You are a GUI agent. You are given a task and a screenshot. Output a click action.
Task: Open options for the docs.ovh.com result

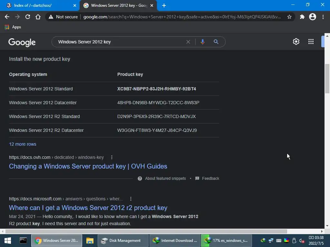[112, 157]
